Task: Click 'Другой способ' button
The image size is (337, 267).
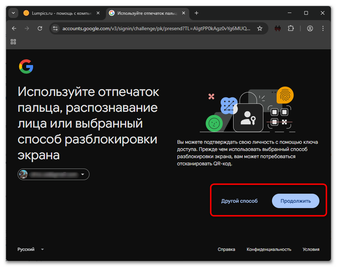Action: click(239, 201)
